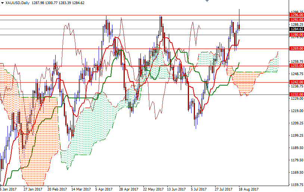The height and width of the screenshot is (192, 304).
Task: Click the 13 Jun 2017 date label
Action: 176,189
